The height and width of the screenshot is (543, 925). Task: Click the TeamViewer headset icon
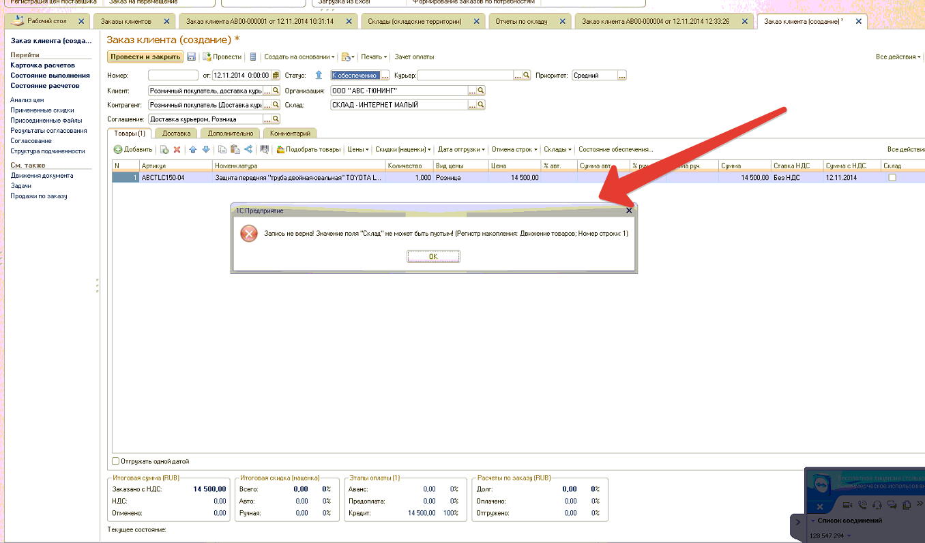(x=878, y=505)
